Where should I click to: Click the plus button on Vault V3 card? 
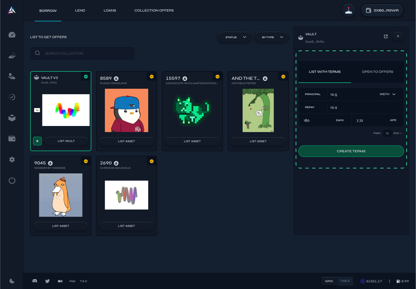click(x=37, y=141)
